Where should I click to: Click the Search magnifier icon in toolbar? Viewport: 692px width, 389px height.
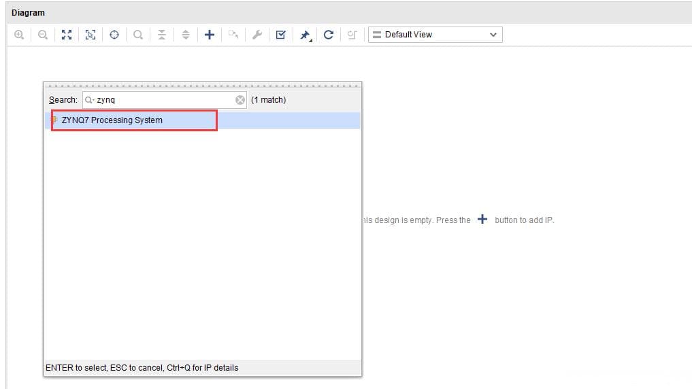(x=138, y=35)
